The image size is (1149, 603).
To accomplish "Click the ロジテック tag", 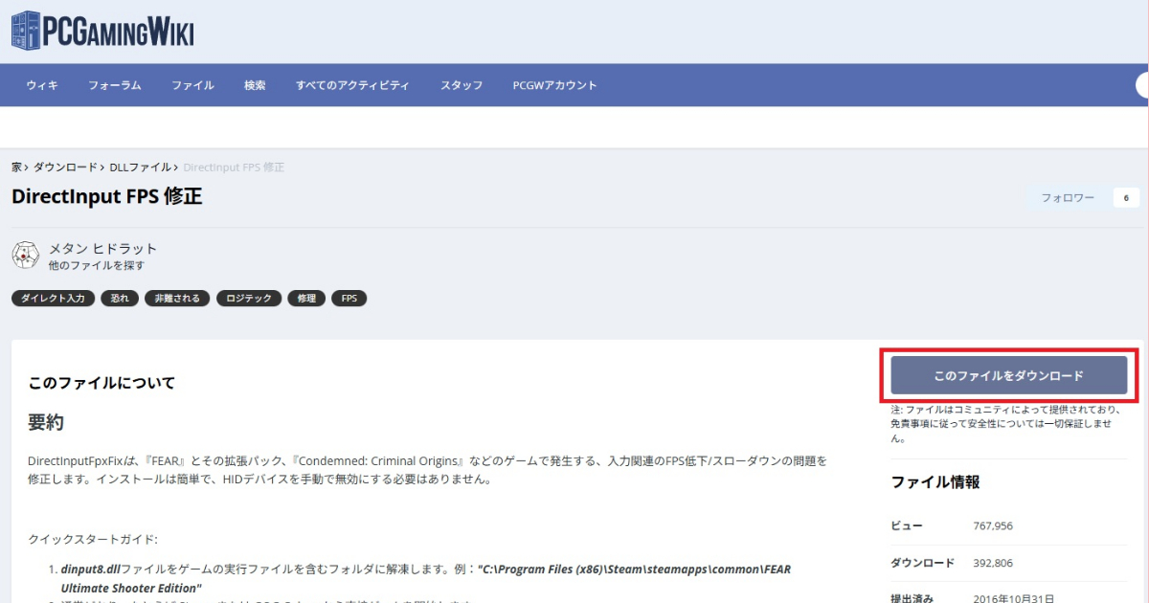I will tap(249, 298).
